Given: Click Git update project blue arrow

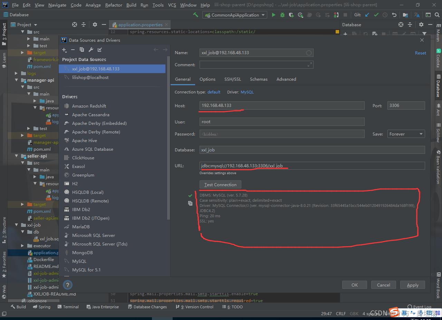Looking at the screenshot, I should [367, 15].
